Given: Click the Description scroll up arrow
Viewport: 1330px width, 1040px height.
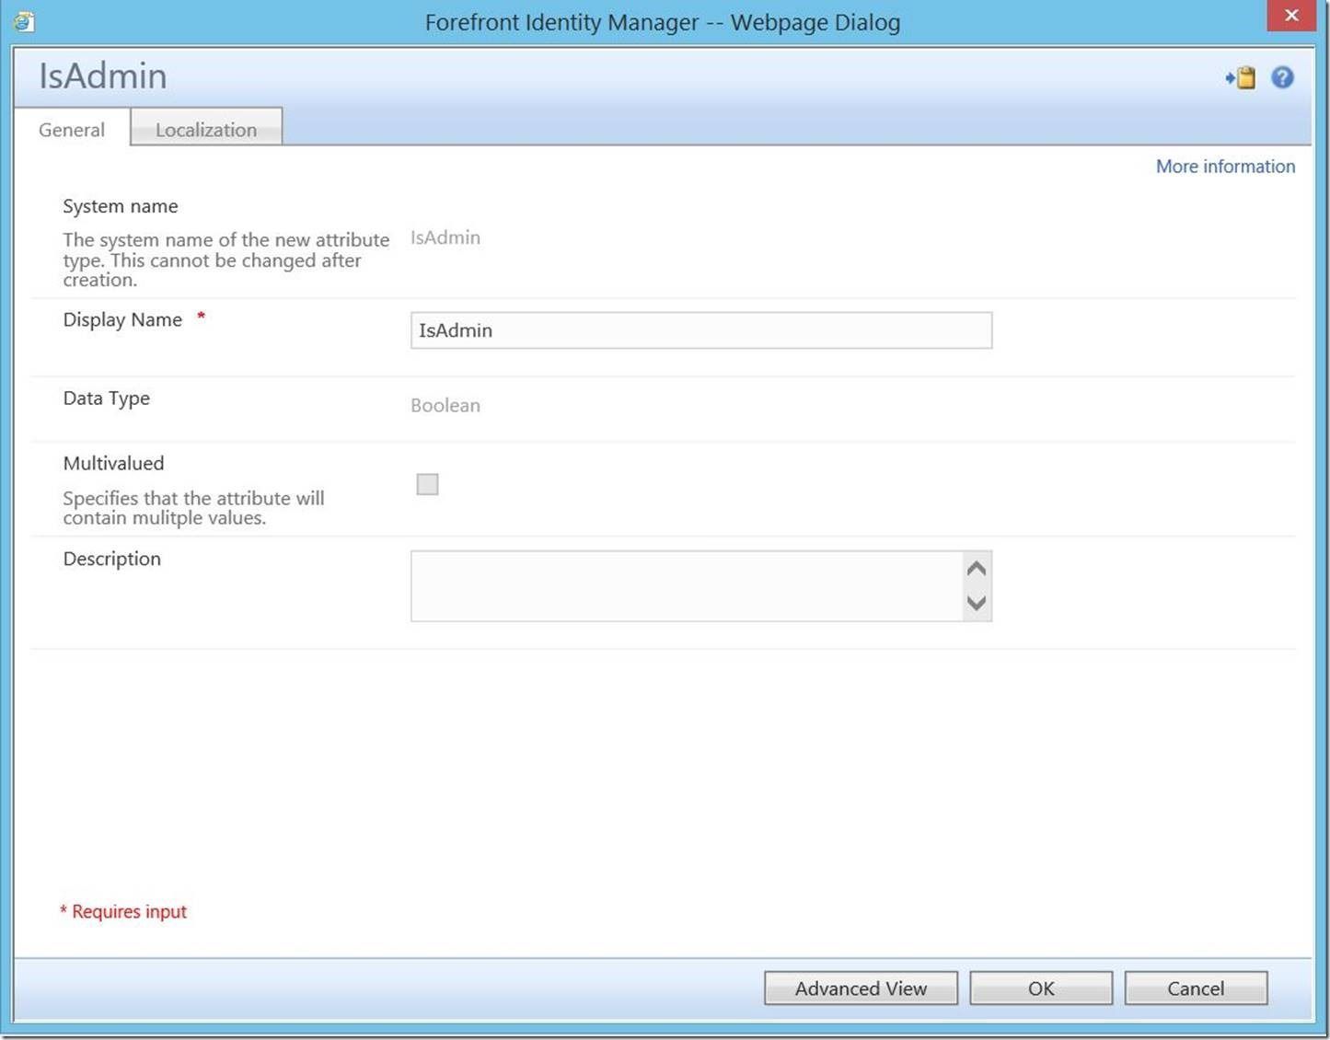Looking at the screenshot, I should pos(977,569).
